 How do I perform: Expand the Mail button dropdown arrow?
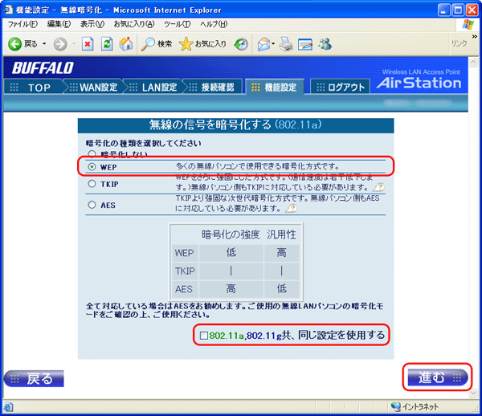[273, 43]
